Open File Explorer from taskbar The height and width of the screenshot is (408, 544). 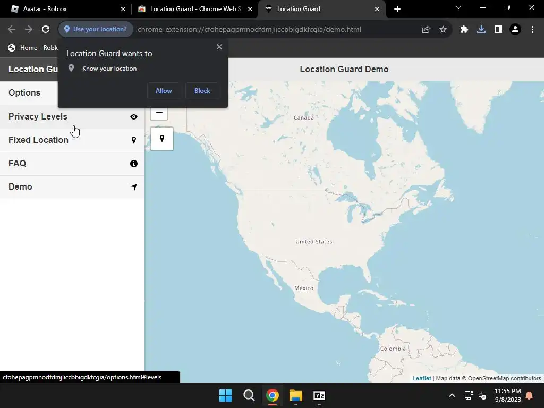tap(296, 395)
